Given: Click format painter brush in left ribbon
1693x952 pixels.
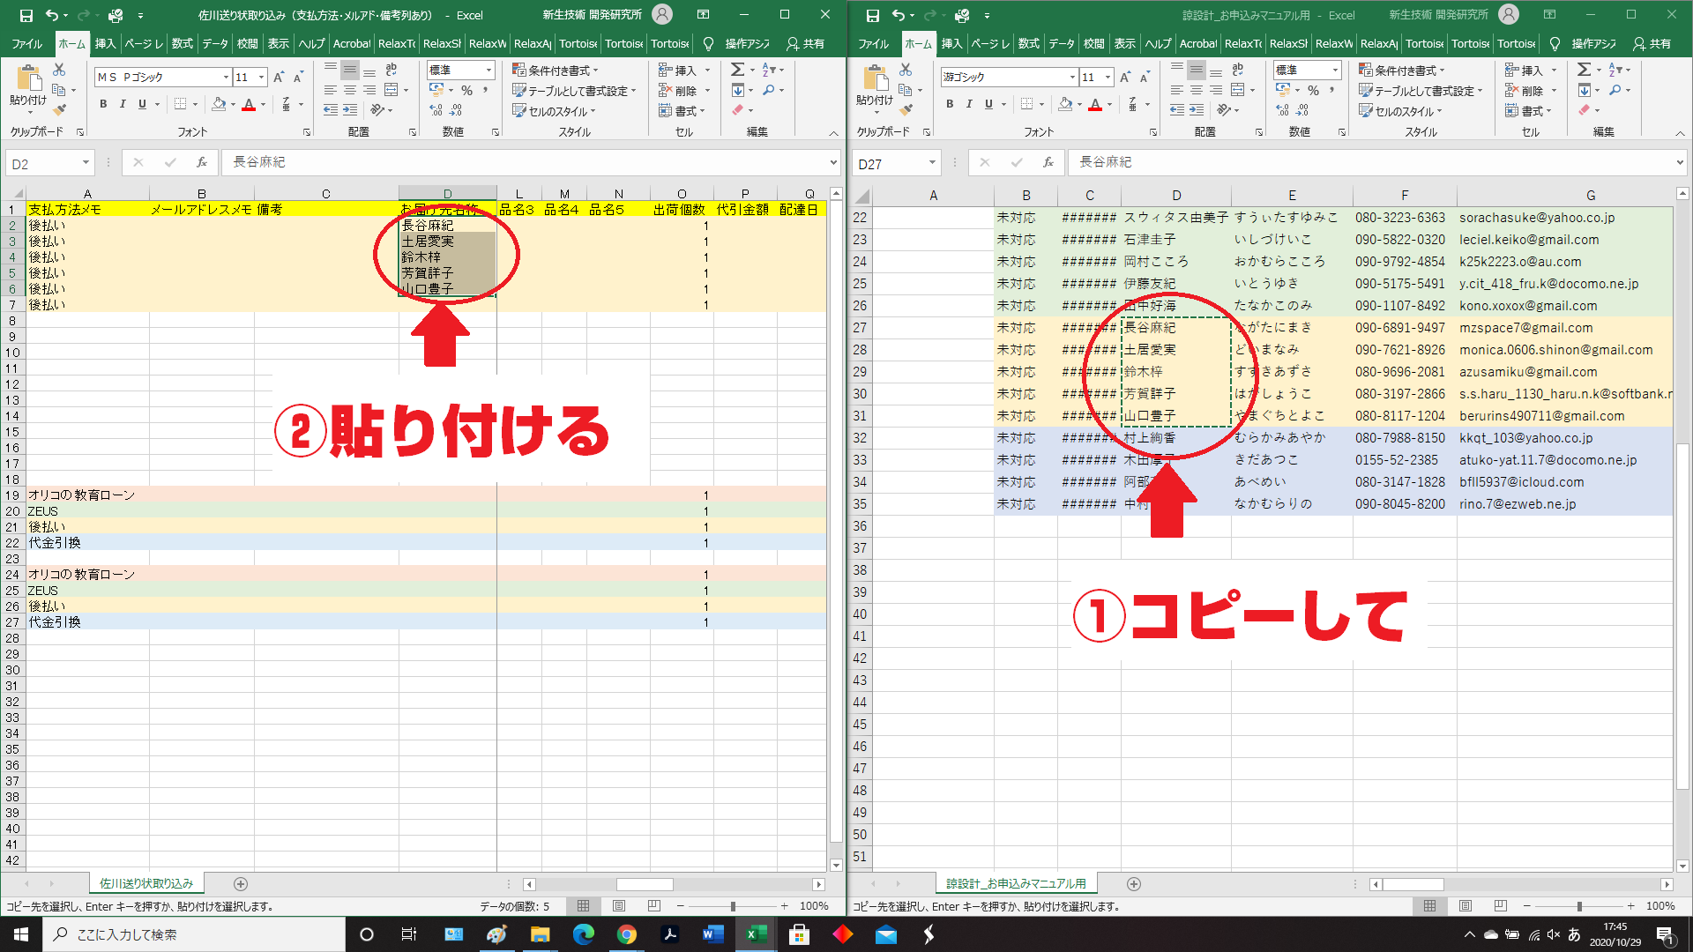Looking at the screenshot, I should coord(59,110).
